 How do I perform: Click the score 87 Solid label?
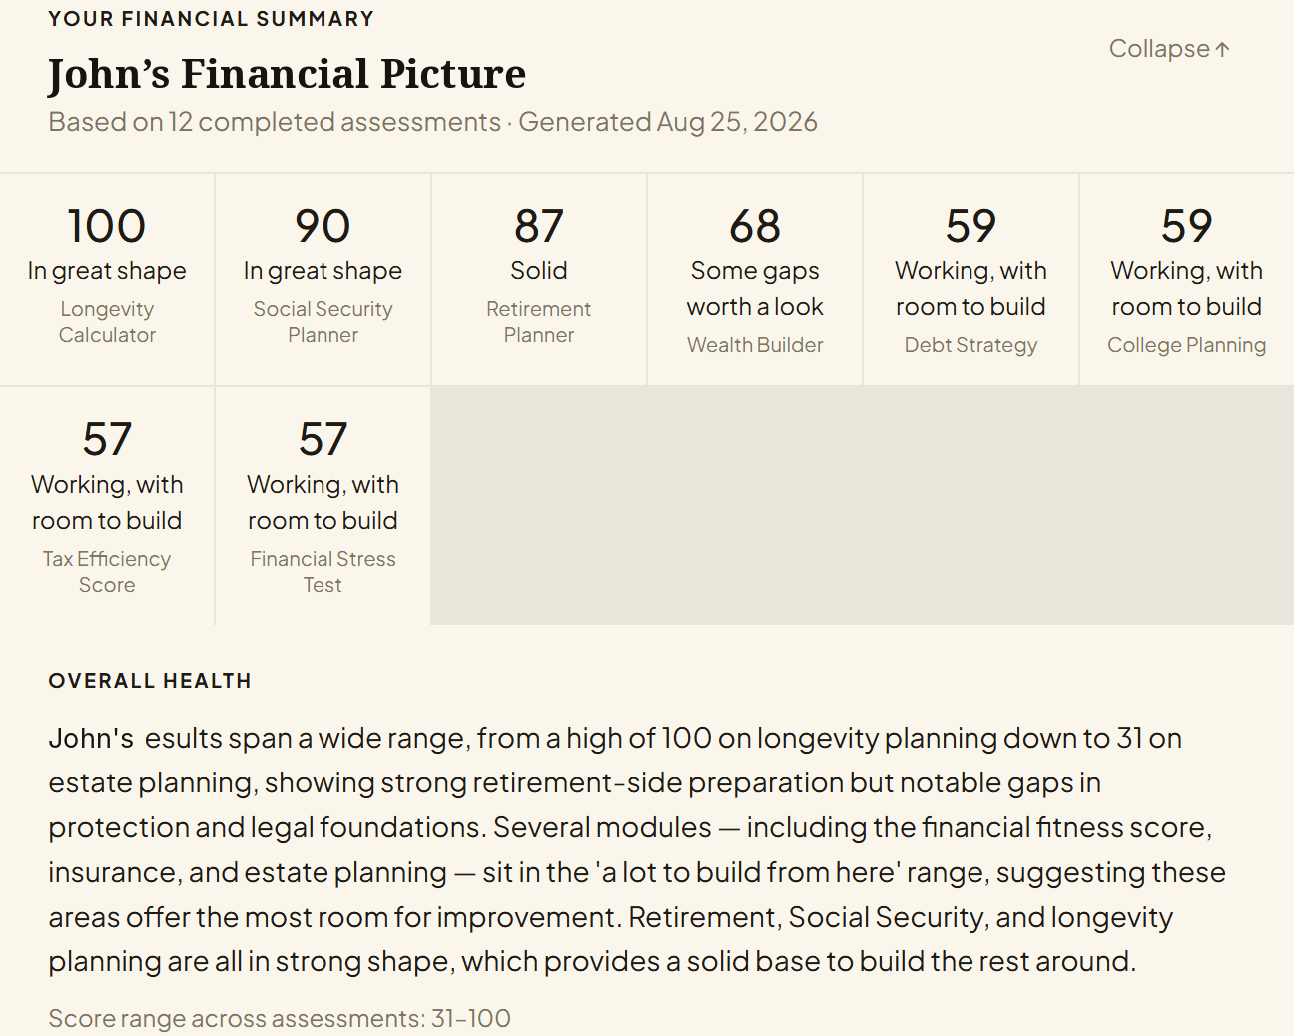539,271
